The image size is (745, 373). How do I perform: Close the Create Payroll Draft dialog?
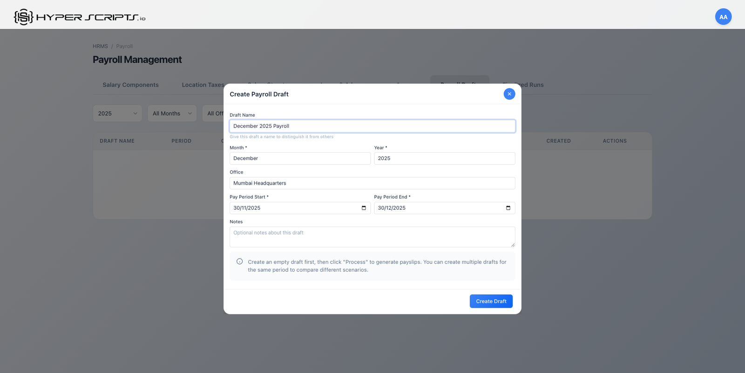pyautogui.click(x=509, y=94)
